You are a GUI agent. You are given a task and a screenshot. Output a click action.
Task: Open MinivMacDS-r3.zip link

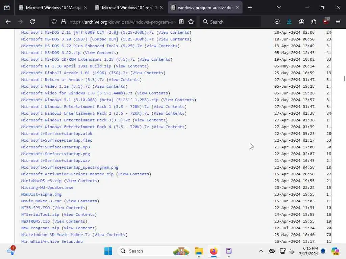(x=41, y=181)
